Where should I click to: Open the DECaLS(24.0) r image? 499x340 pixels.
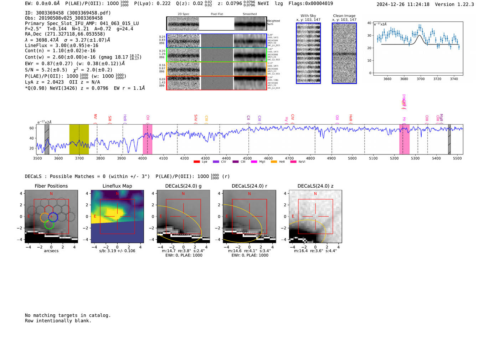tap(249, 217)
